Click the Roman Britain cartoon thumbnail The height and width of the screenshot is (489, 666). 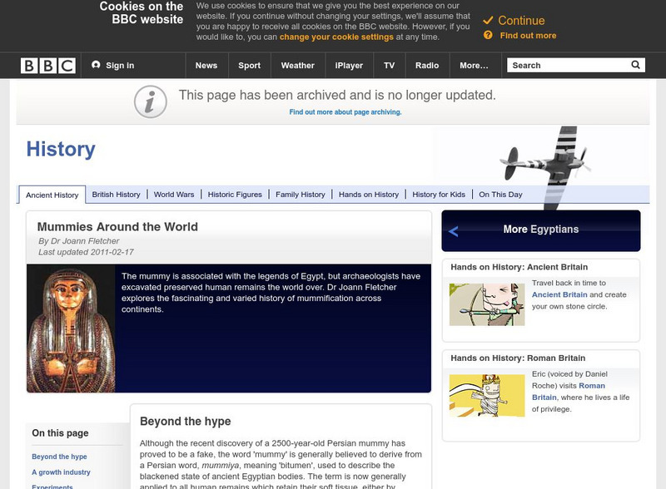(x=487, y=396)
